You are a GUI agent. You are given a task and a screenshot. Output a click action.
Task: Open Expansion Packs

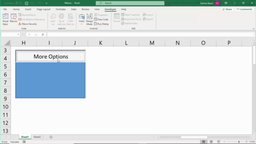pyautogui.click(x=131, y=19)
